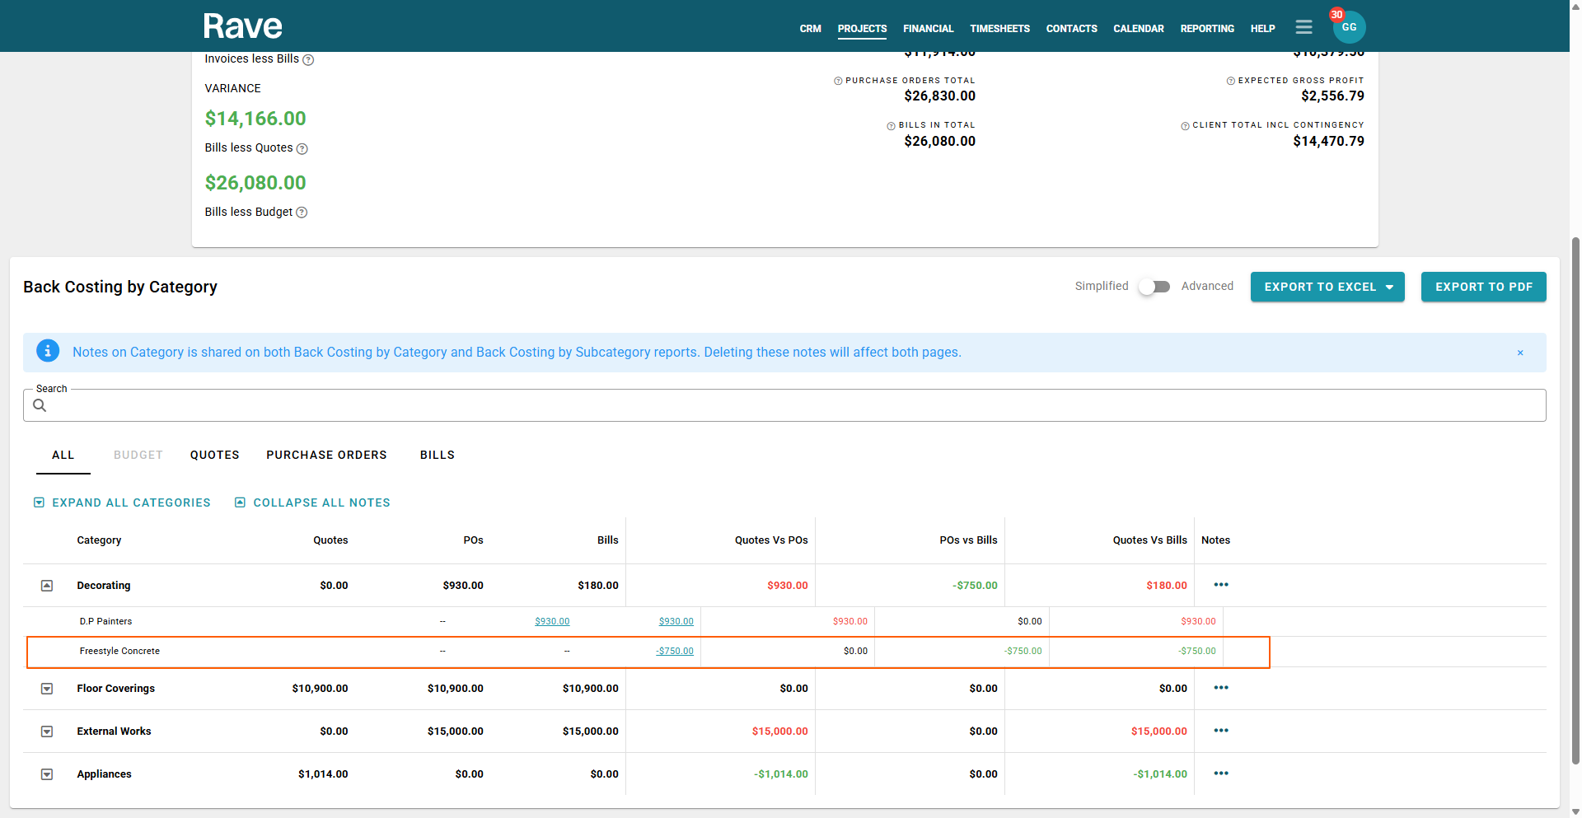Switch to the Purchase Orders tab
Screen dimensions: 1582x818
tap(326, 455)
